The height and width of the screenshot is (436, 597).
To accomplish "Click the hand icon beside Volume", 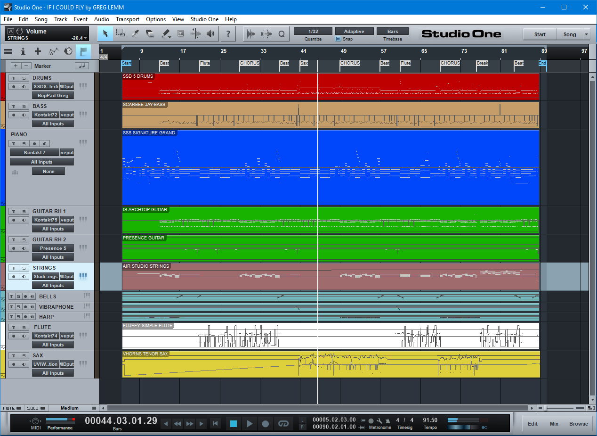I will click(x=19, y=32).
